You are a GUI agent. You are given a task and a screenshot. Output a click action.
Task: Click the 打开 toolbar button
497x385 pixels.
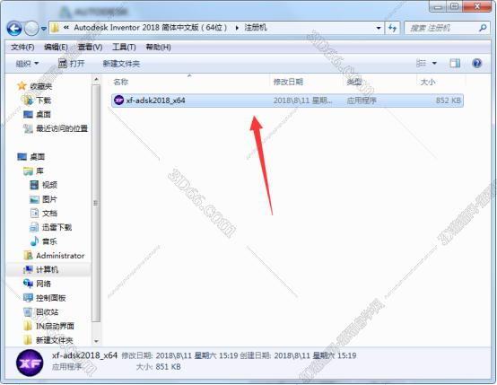point(72,64)
